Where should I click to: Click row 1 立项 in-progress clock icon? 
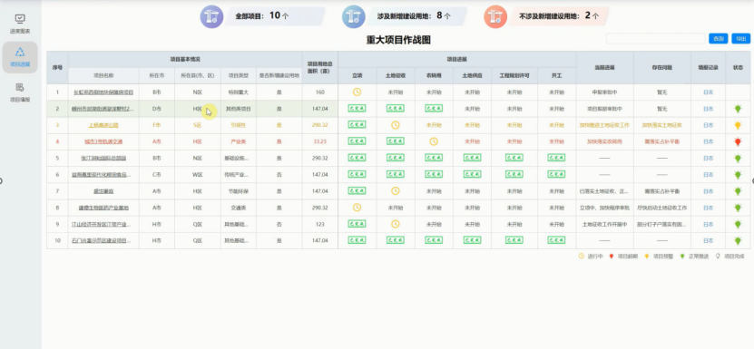coord(357,92)
